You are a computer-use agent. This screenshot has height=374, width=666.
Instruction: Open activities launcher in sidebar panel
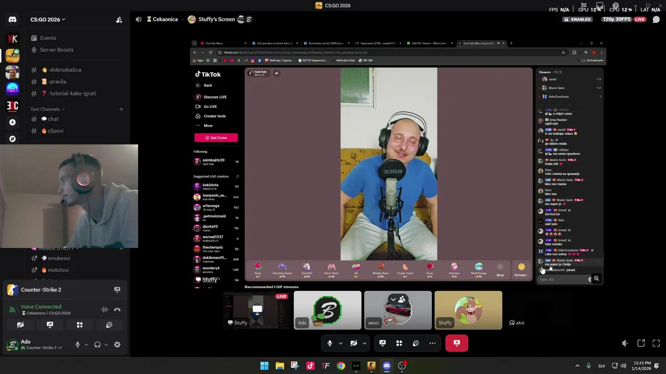(x=80, y=325)
